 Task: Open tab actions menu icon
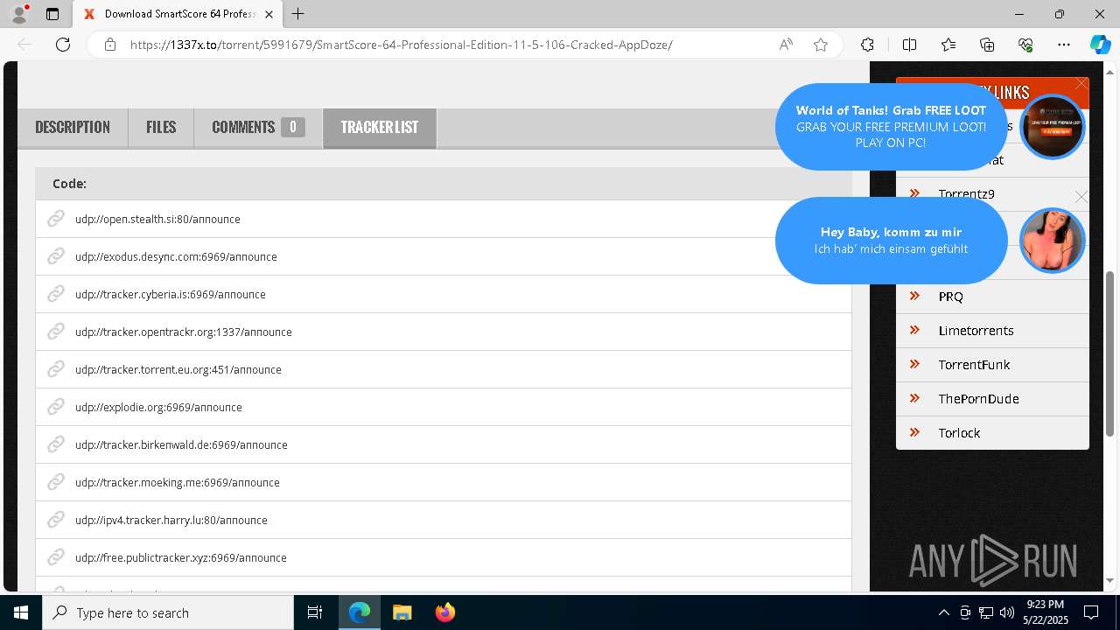coord(52,14)
